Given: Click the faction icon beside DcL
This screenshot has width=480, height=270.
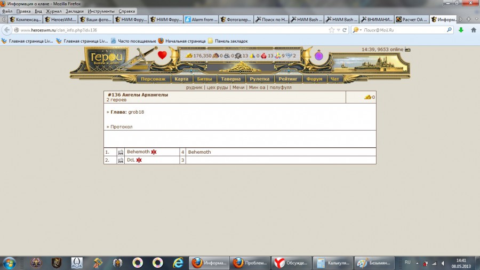Looking at the screenshot, I should 121,160.
